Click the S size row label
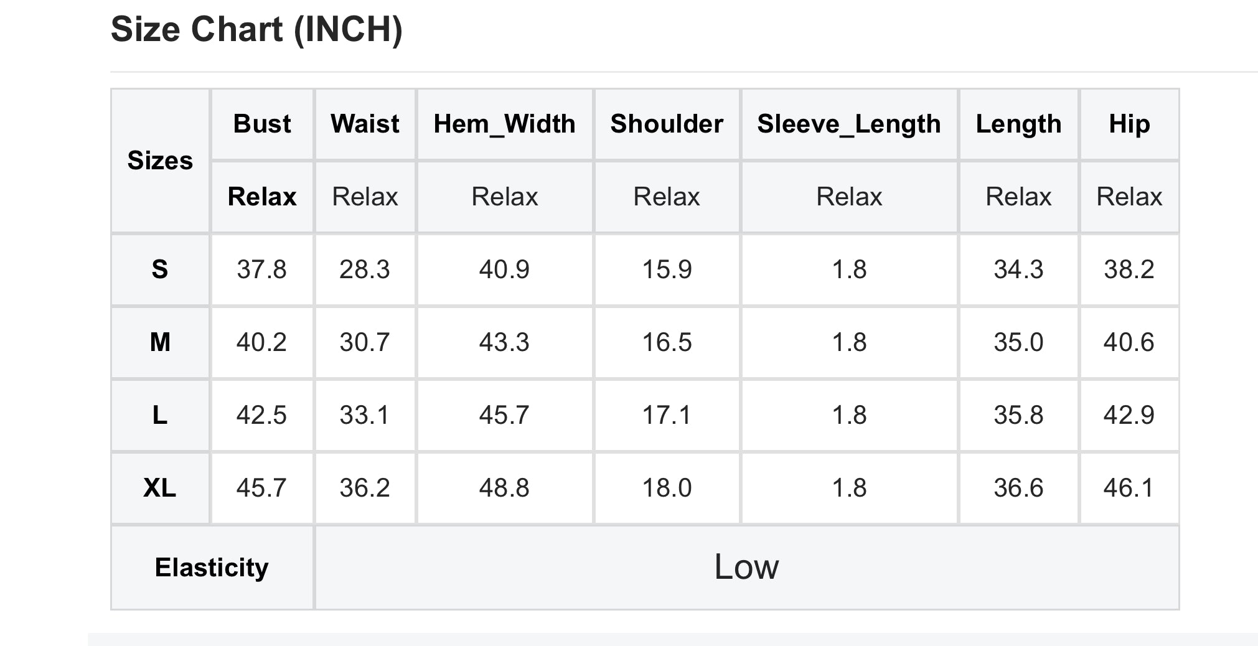Viewport: 1258px width, 646px height. click(160, 269)
